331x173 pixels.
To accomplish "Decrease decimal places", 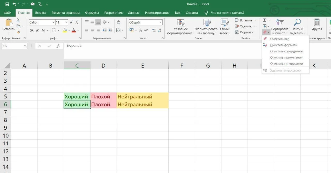I will (160, 30).
